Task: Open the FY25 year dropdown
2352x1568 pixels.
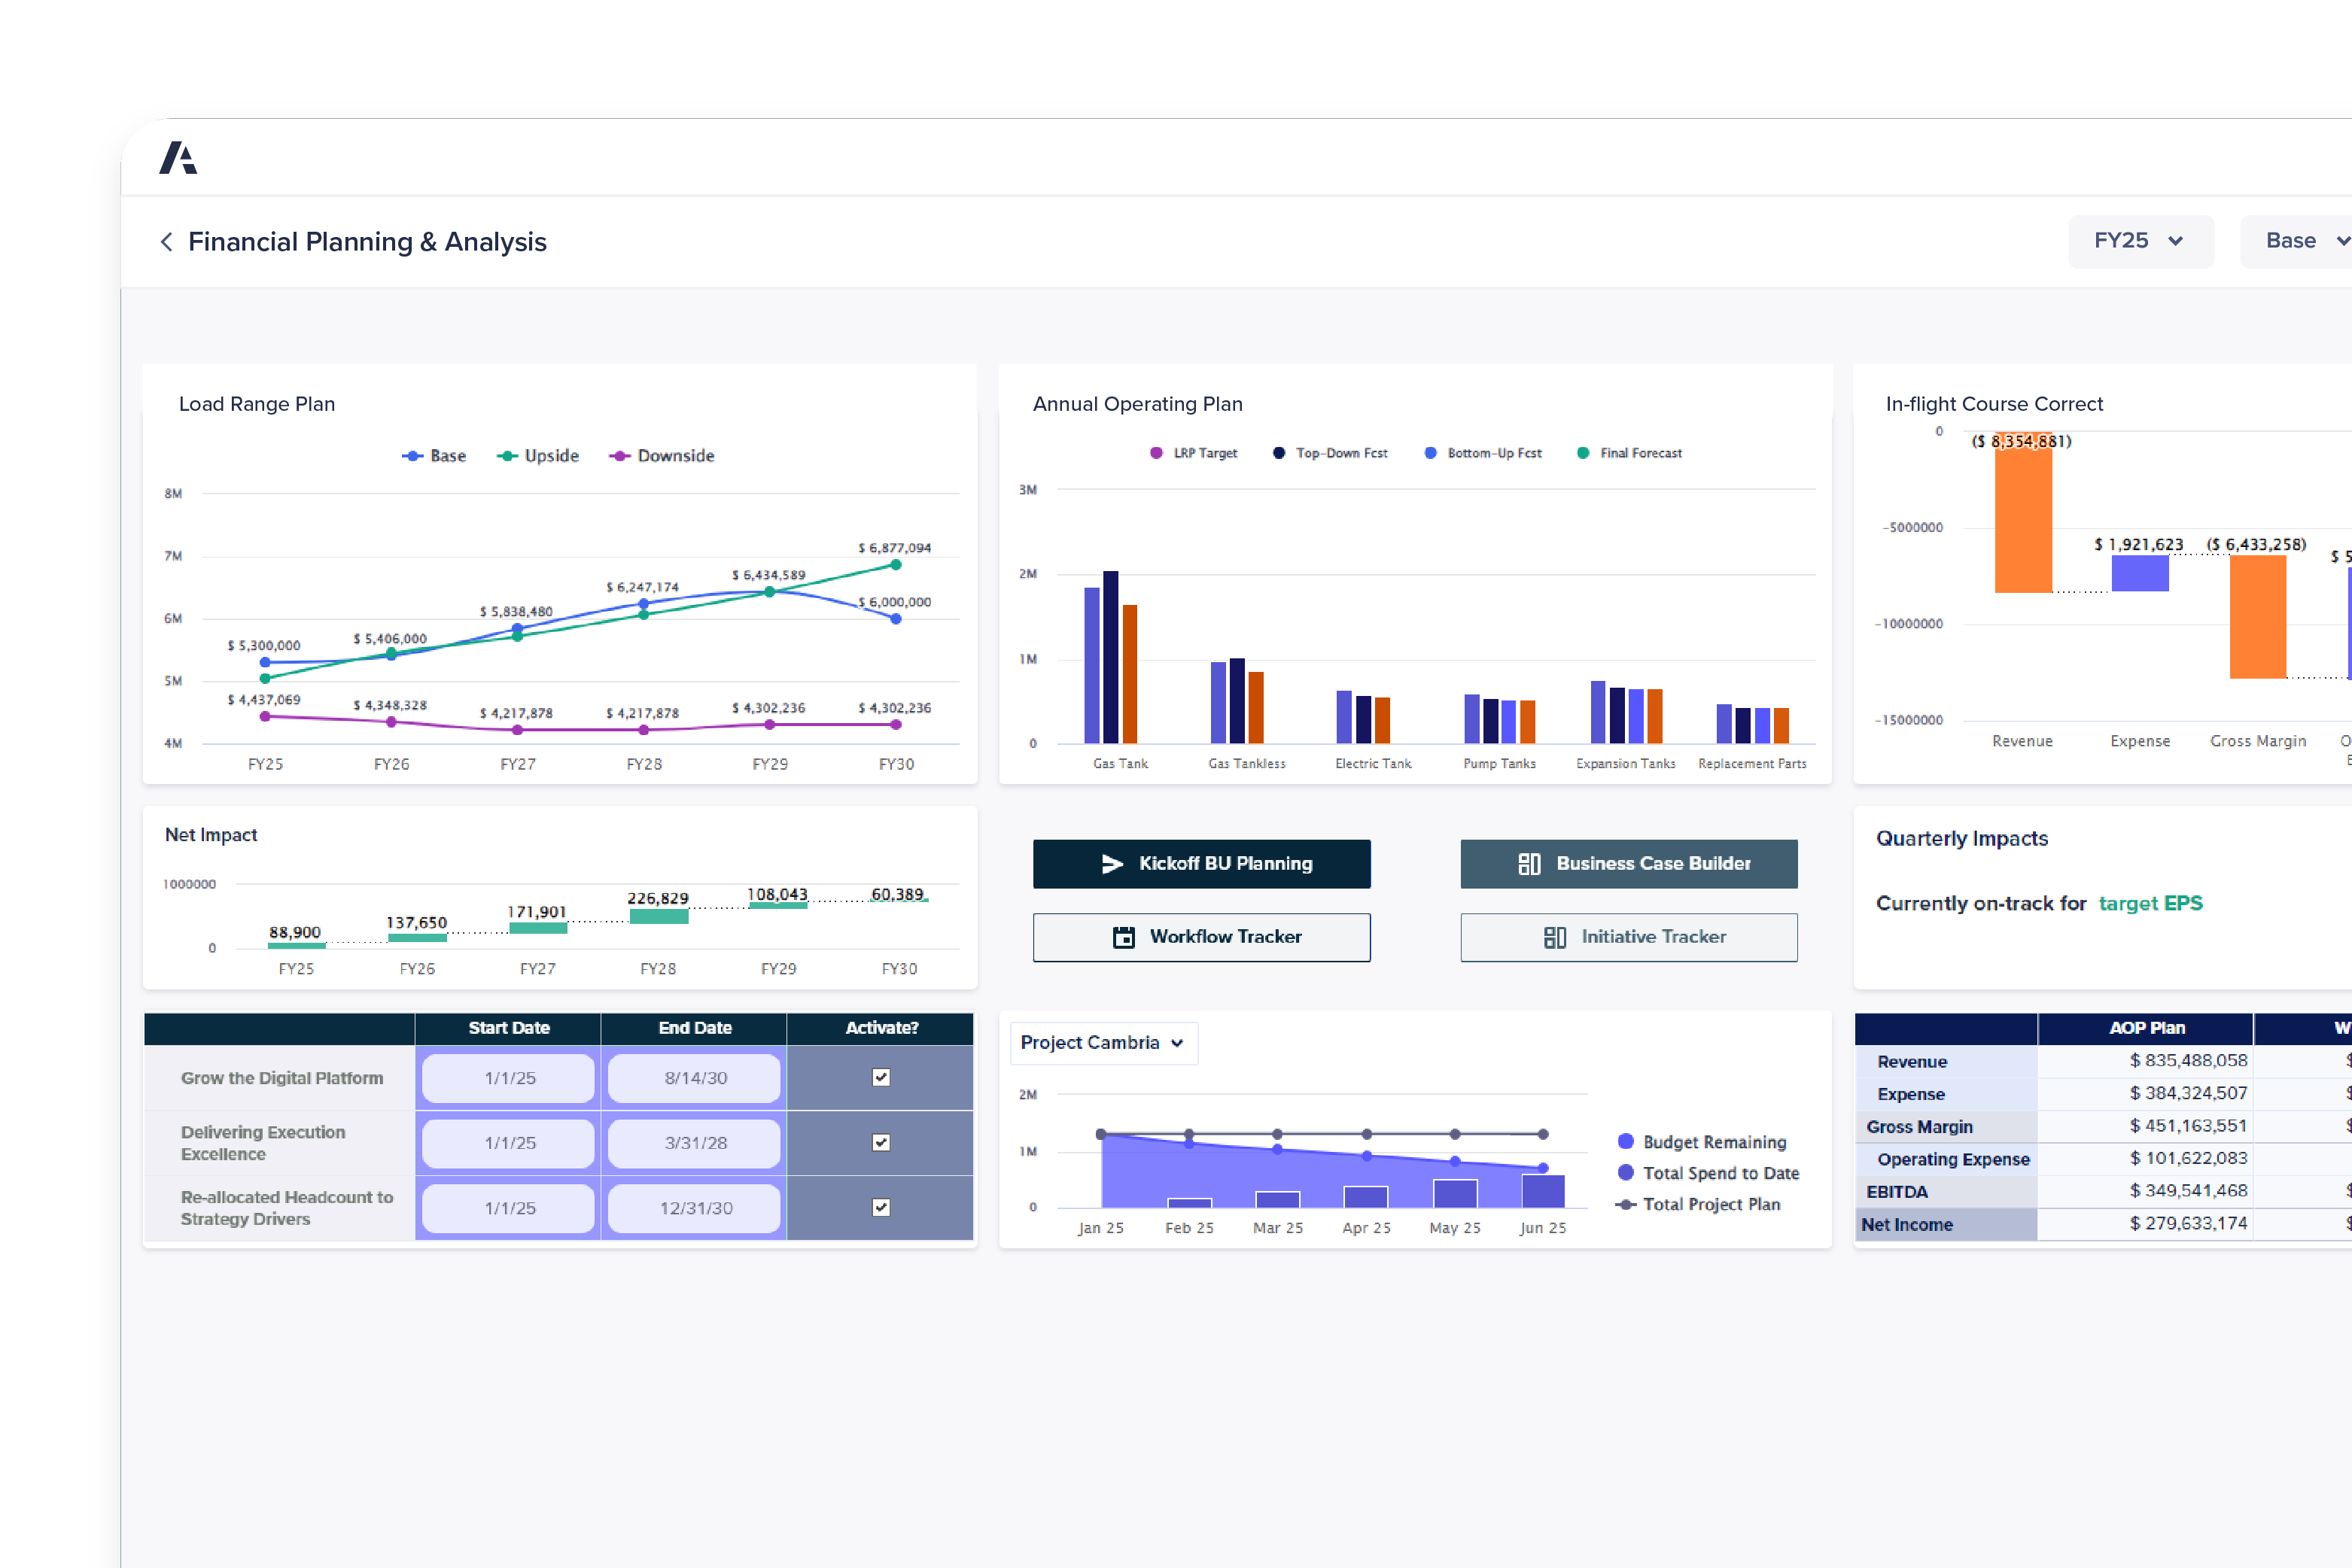Action: point(2141,241)
